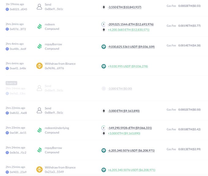Screen dimensions: 208x176
Task: Click gas fee value 0.0014ETH($4.38)
Action: click(x=189, y=45)
